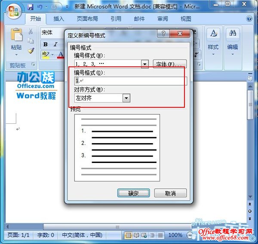Switch to Print Layout view
Screen dimensions: 258x244
(x=128, y=235)
